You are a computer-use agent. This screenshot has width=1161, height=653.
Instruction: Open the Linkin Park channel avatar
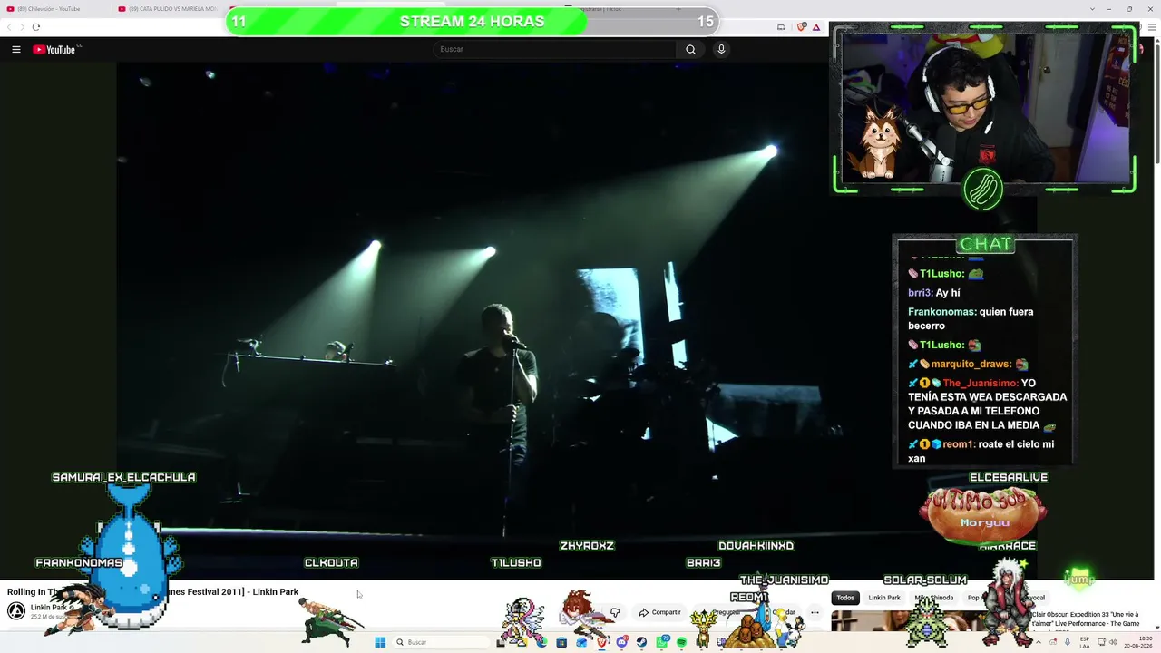tap(16, 610)
